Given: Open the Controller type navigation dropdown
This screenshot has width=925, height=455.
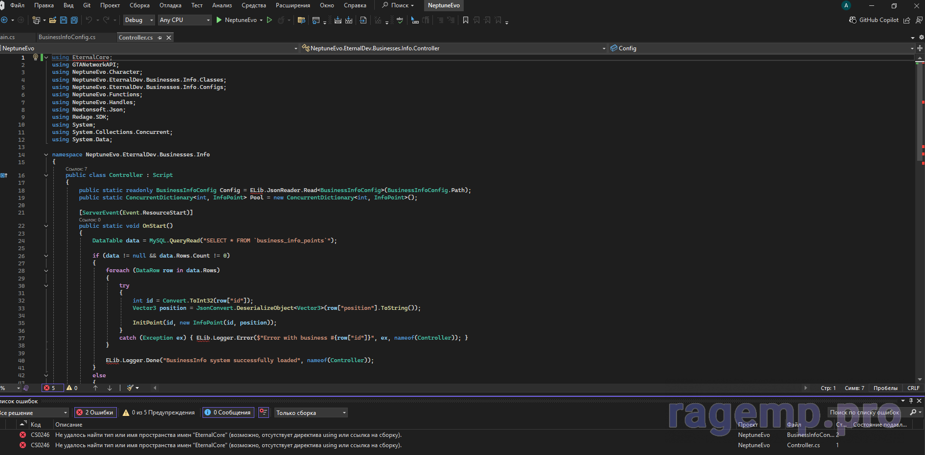Looking at the screenshot, I should click(453, 48).
